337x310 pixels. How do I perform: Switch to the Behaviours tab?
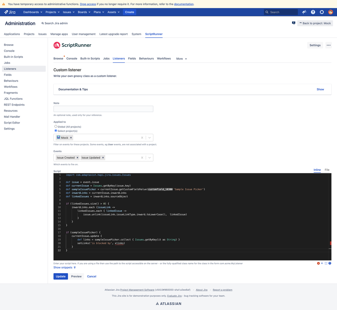(146, 58)
